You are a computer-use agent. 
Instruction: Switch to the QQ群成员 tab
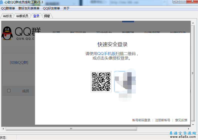(x=22, y=16)
